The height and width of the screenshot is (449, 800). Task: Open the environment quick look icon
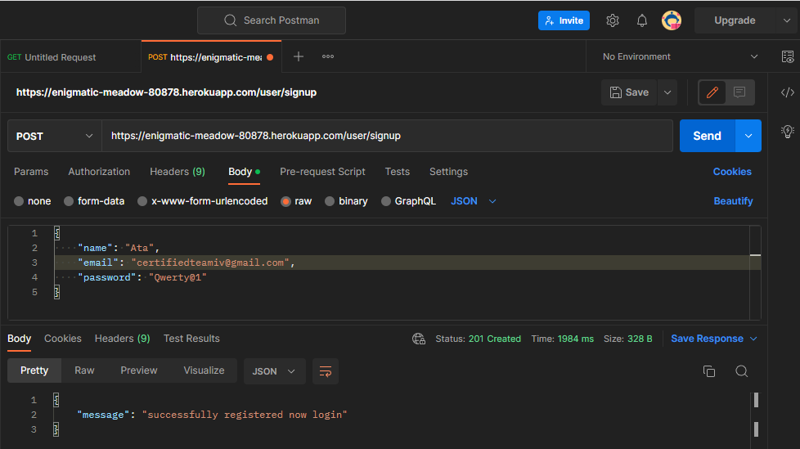(788, 56)
